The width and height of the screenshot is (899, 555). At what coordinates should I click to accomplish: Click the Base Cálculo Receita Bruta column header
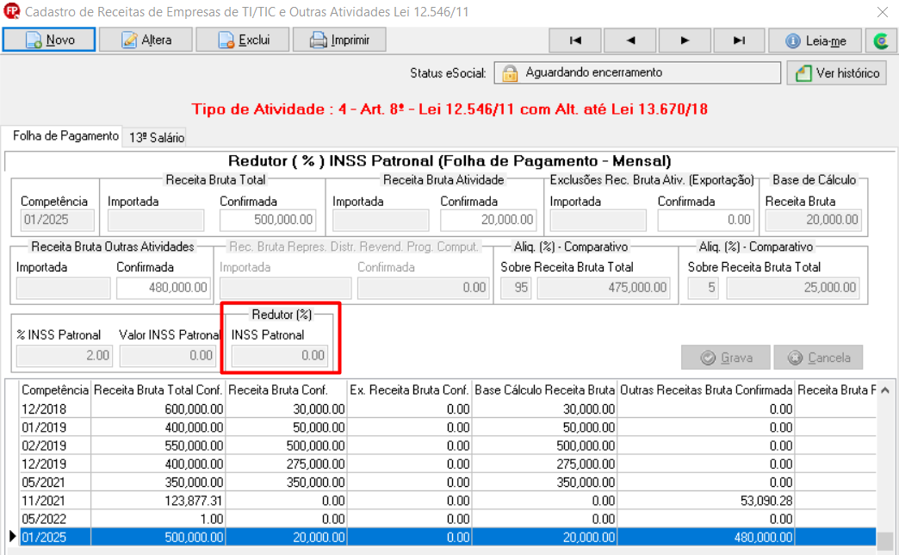(545, 390)
